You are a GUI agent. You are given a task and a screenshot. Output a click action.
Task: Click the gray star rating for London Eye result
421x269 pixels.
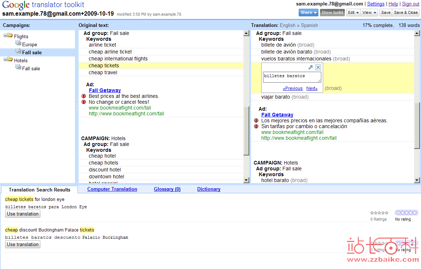coord(379,213)
